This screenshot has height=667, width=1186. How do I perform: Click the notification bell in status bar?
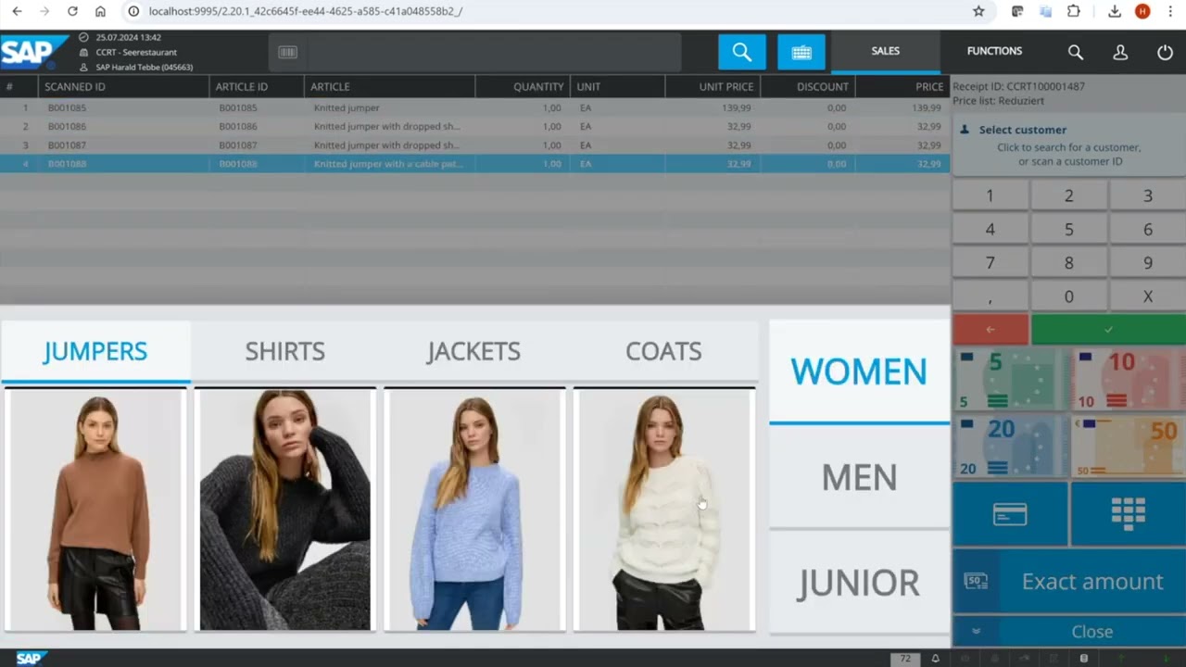pyautogui.click(x=935, y=659)
